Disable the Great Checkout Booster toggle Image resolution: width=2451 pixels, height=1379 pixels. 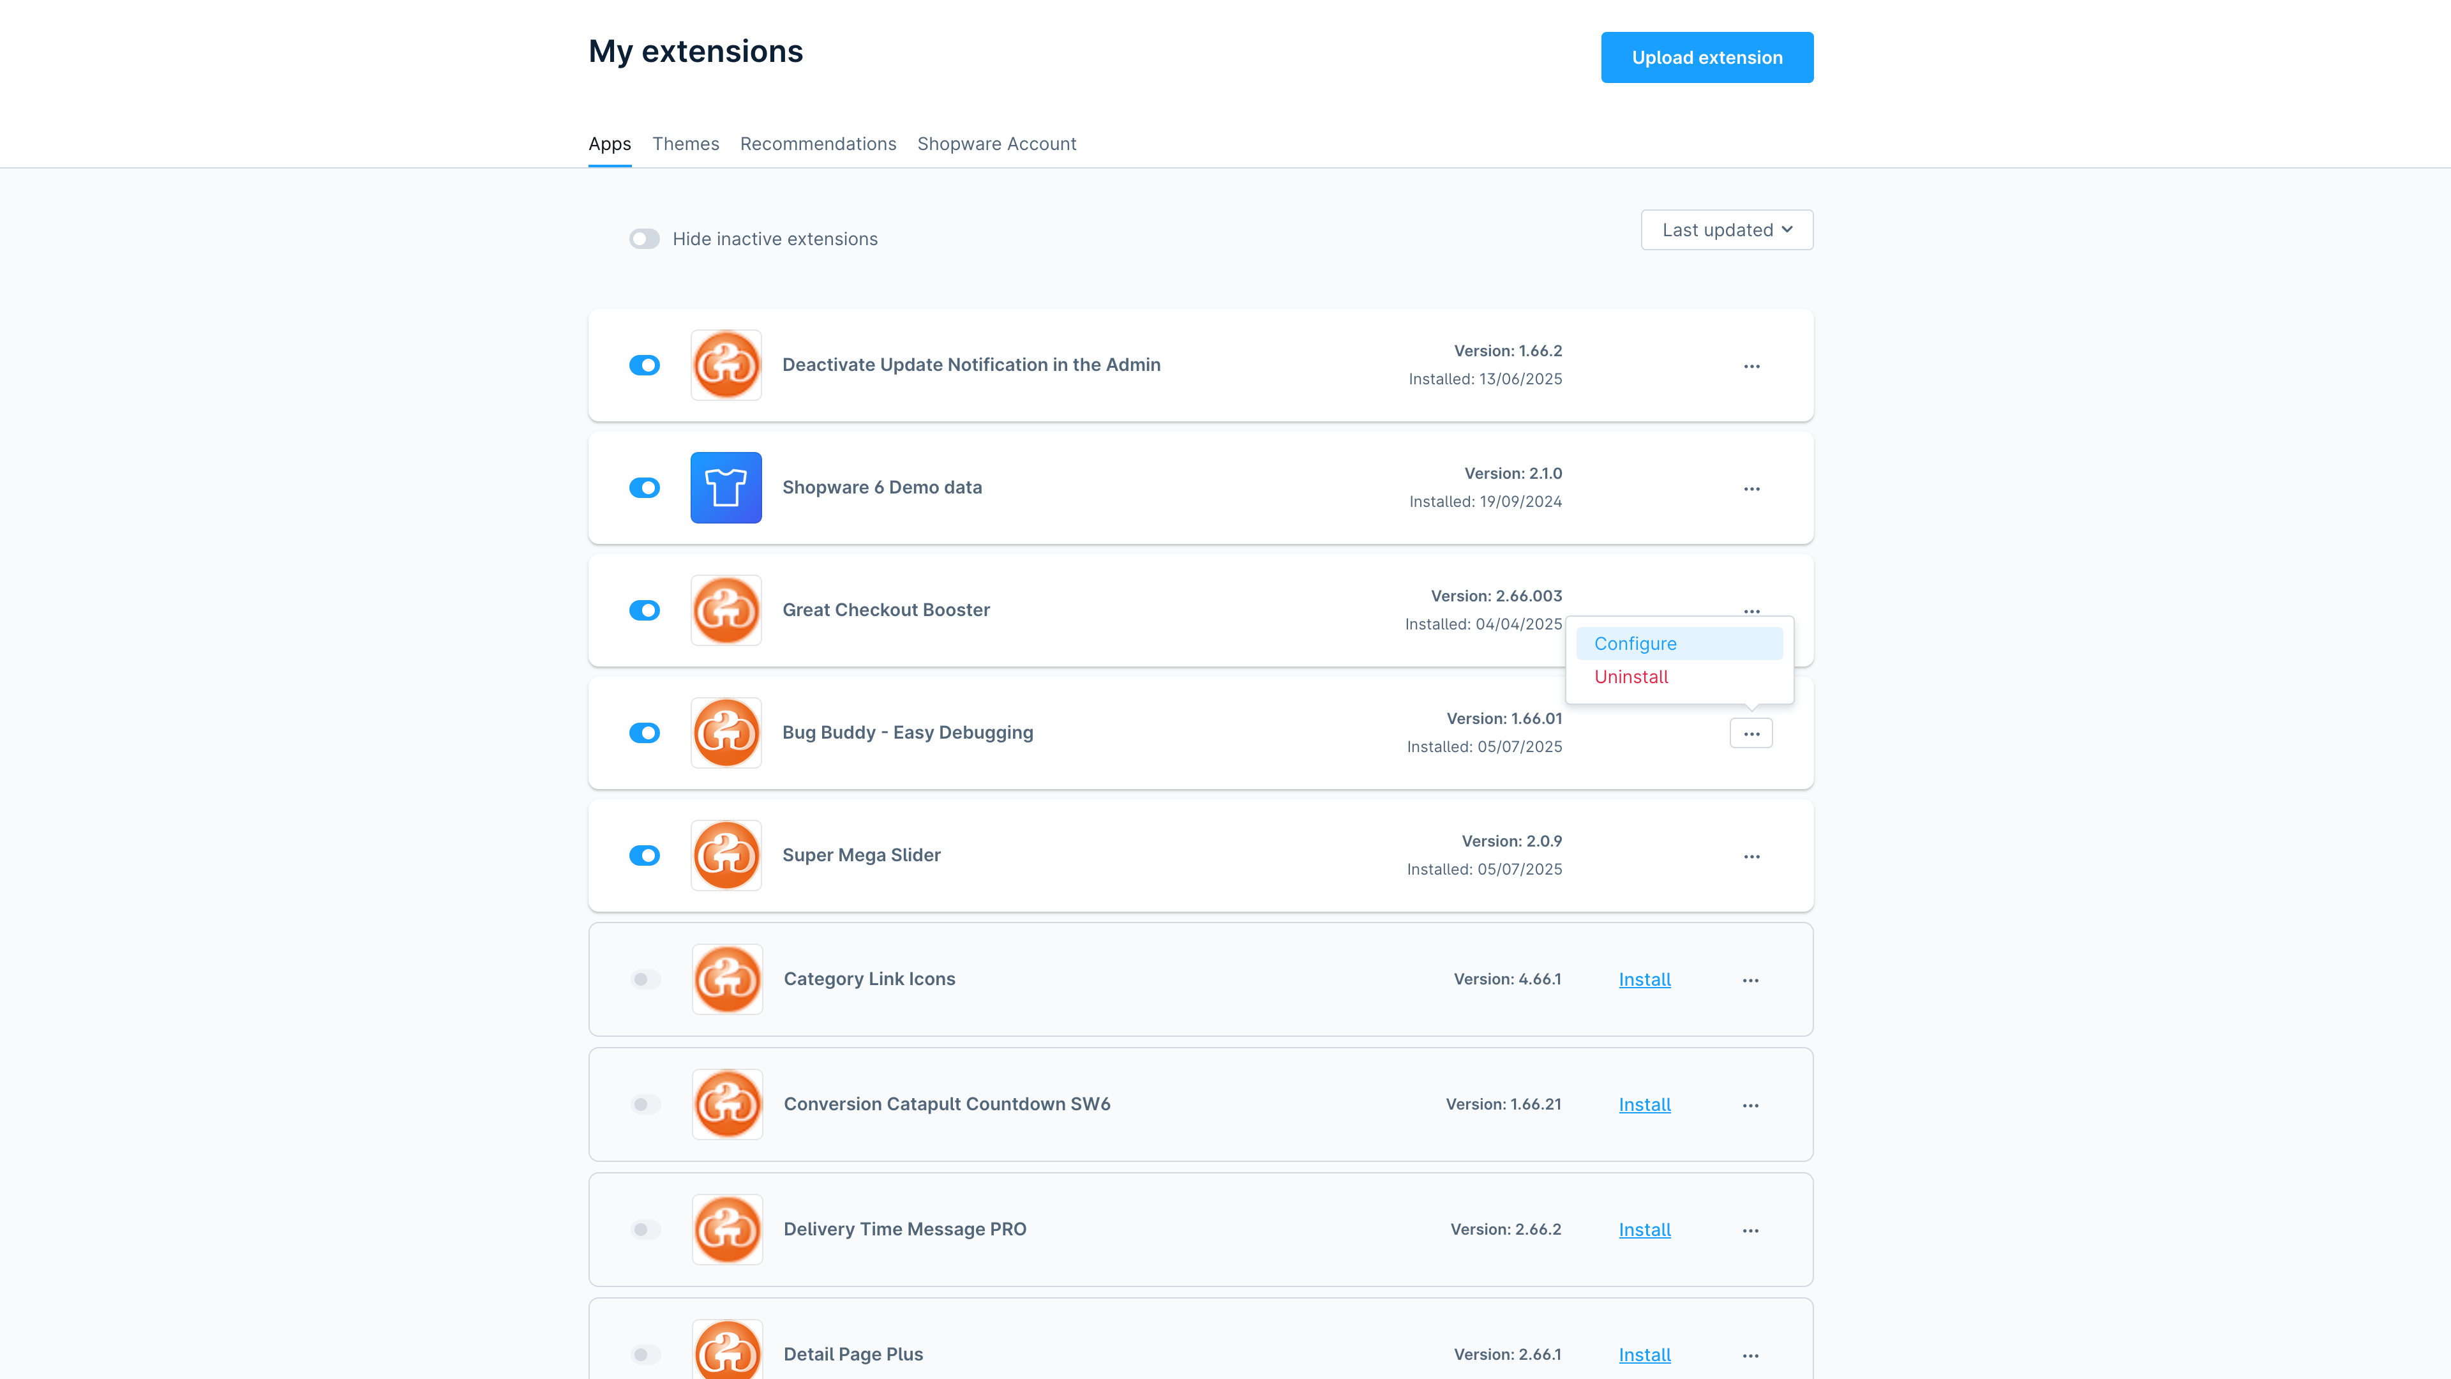pos(644,610)
